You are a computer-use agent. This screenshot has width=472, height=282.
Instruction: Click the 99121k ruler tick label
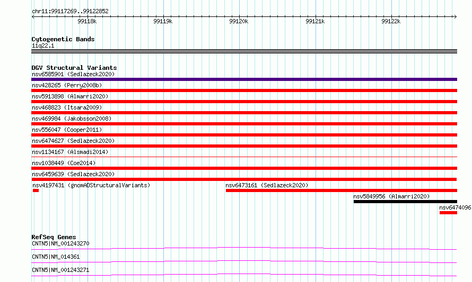315,21
